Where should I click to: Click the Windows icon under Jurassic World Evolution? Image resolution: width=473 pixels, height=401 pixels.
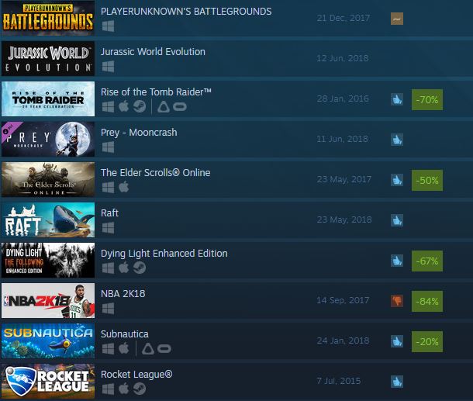pos(109,67)
